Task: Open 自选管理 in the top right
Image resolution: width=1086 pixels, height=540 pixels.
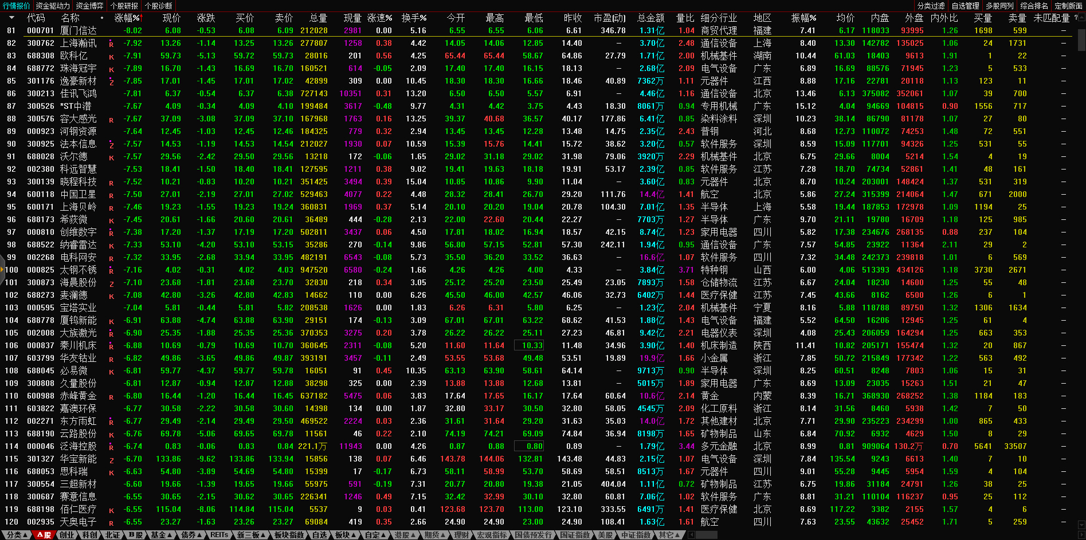Action: [x=965, y=6]
